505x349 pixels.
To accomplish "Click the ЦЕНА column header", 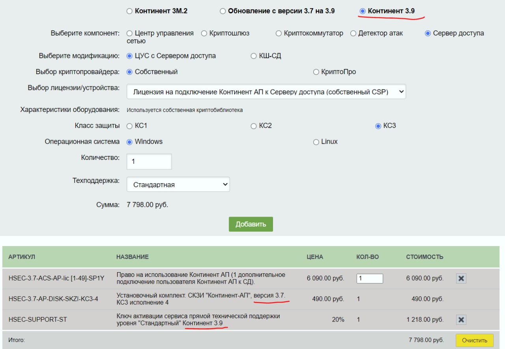I will tap(315, 257).
